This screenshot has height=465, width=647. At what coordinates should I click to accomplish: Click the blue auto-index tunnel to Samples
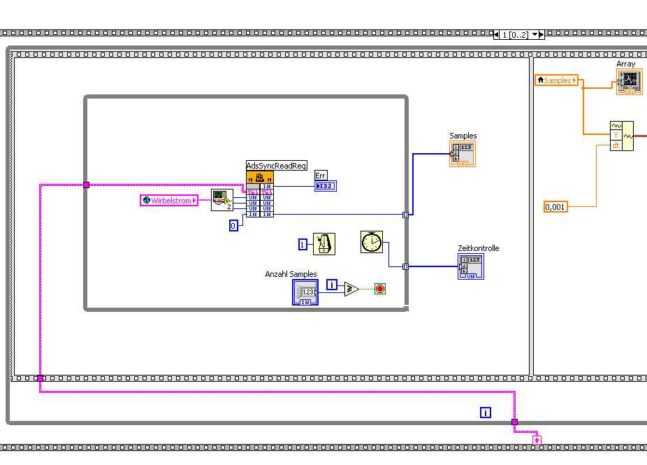(x=406, y=215)
